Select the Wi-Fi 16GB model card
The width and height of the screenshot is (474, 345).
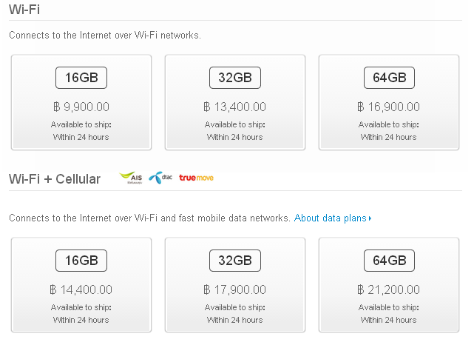81,102
